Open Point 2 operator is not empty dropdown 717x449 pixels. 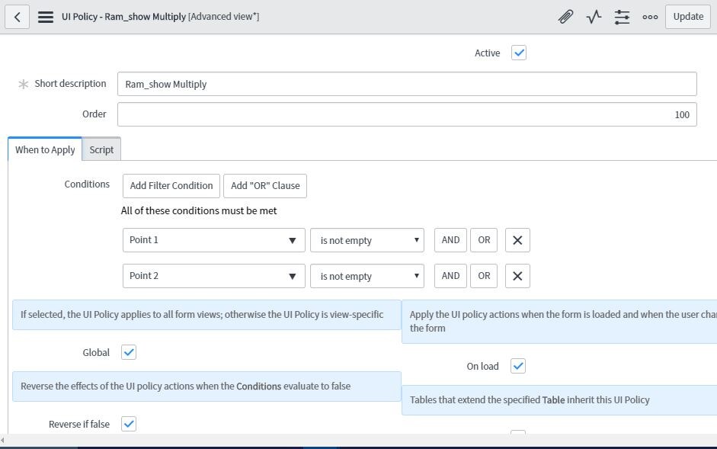coord(367,276)
